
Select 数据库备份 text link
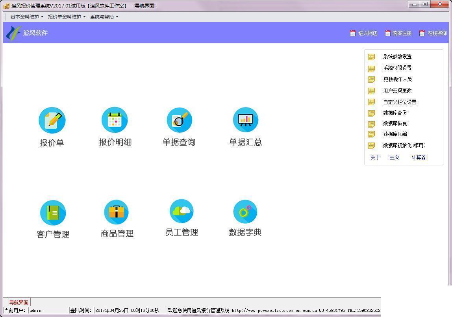(x=395, y=113)
